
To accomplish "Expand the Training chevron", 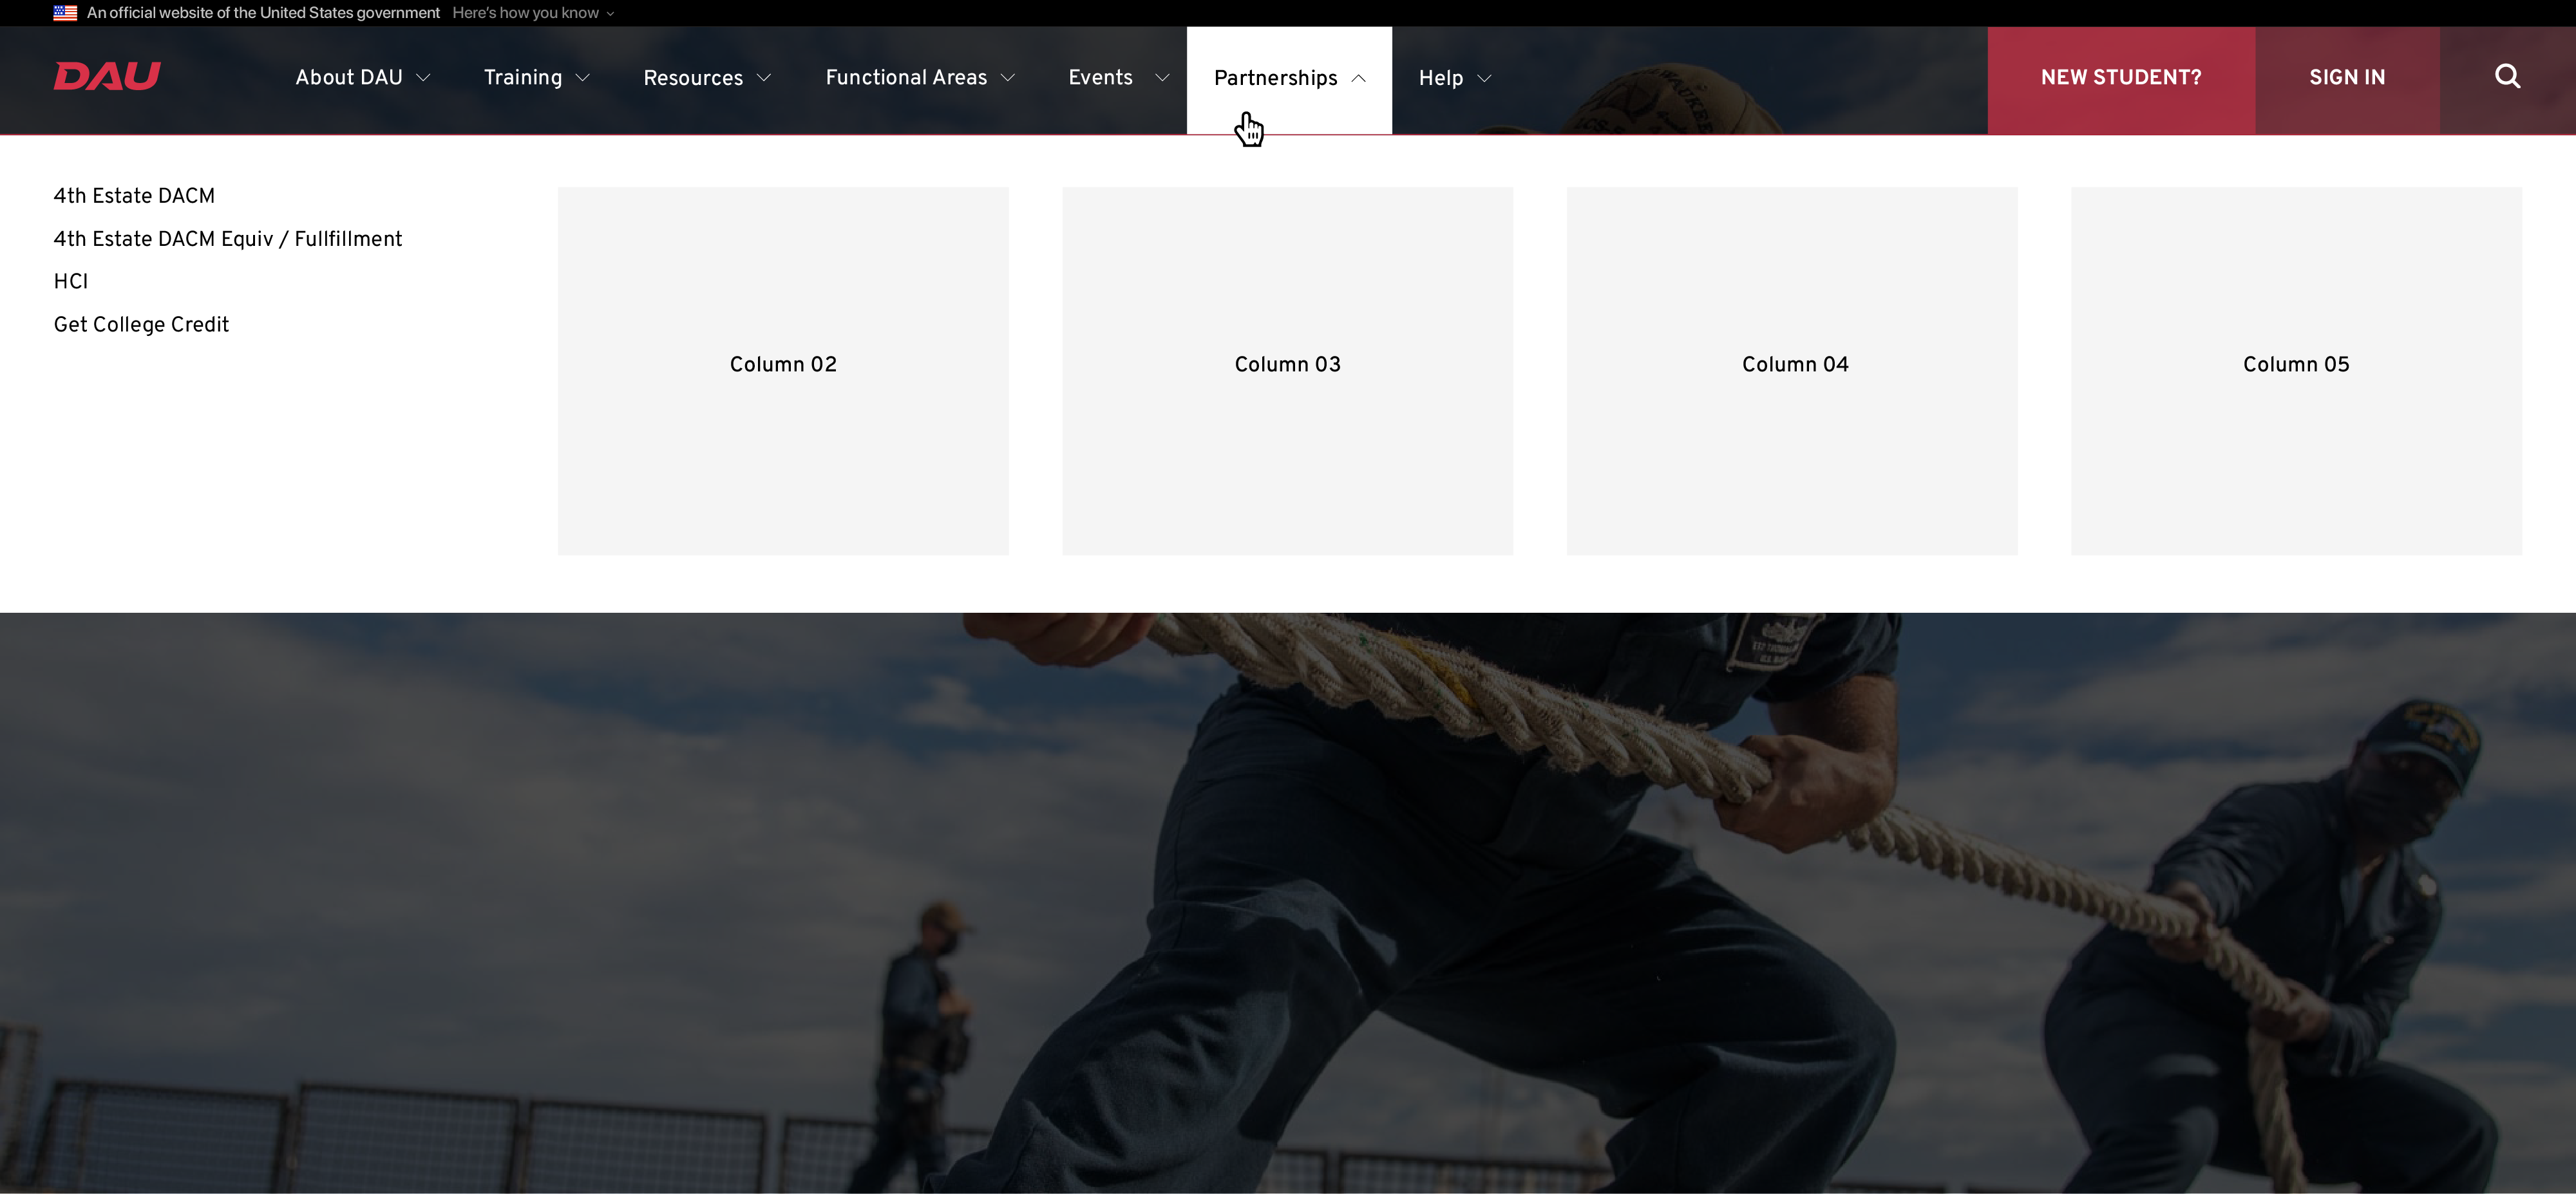I will pos(583,78).
